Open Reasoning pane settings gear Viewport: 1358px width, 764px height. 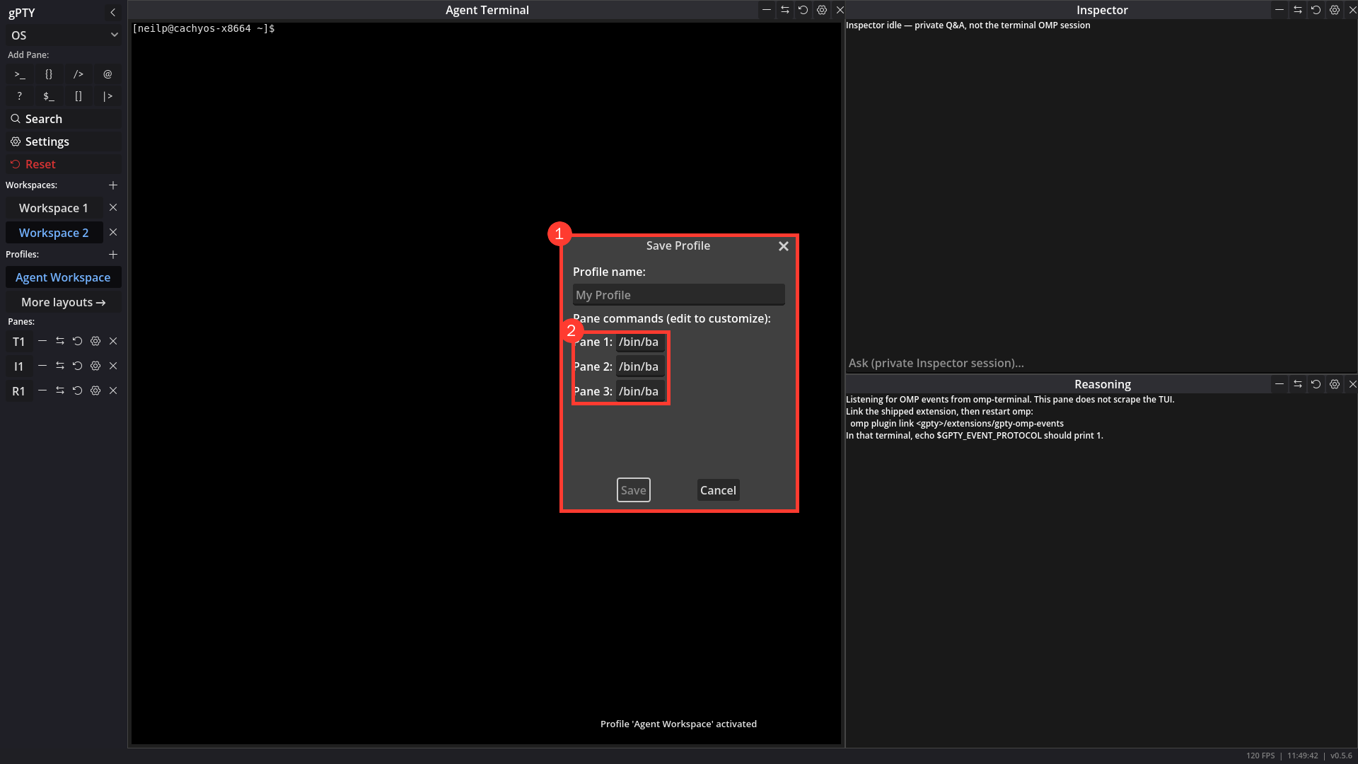[1335, 384]
